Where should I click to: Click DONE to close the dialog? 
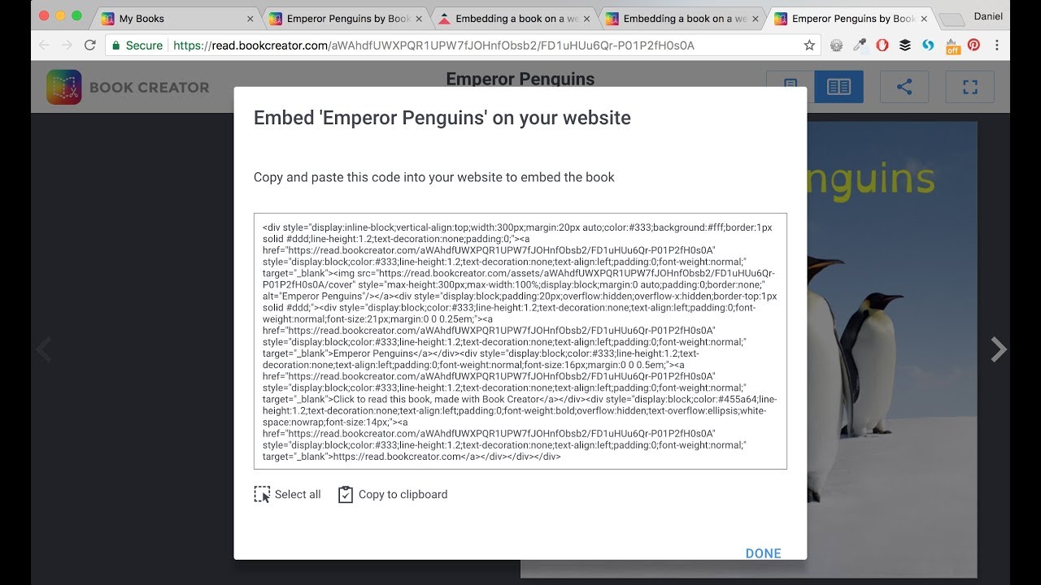[x=764, y=553]
